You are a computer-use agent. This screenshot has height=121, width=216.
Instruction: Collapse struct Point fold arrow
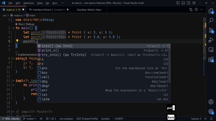13,58
